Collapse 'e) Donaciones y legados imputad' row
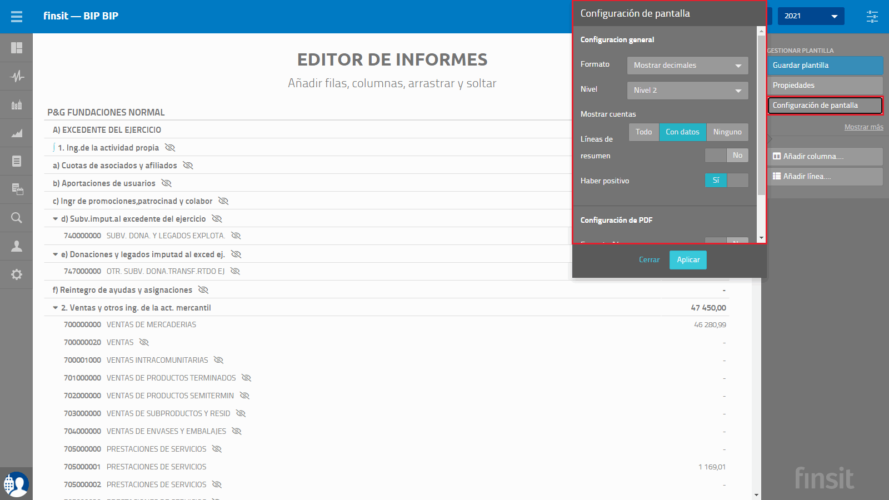This screenshot has height=500, width=889. [x=56, y=254]
